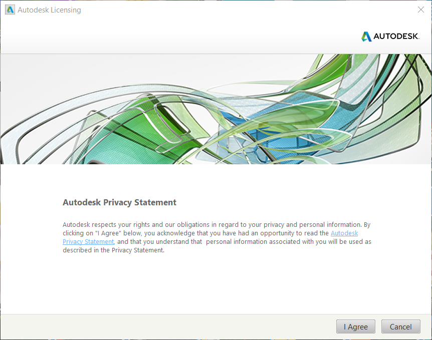Screen dimensions: 432x340
Task: Click the abstract ribbon banner artwork
Action: coord(216,109)
